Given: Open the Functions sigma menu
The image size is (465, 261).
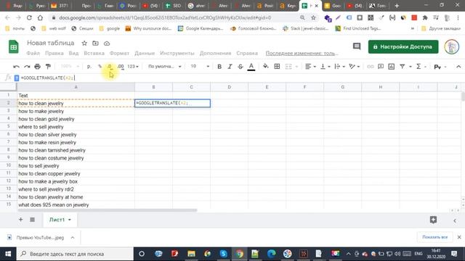Looking at the screenshot, I should 418,67.
